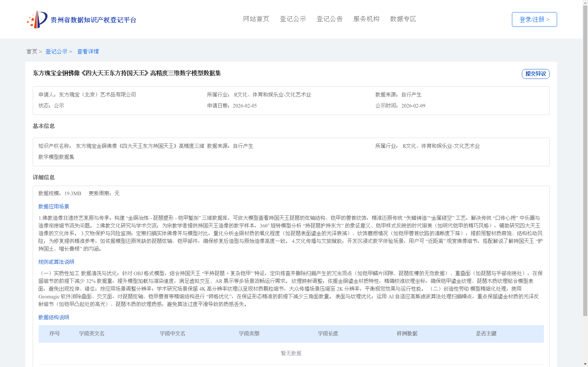
Task: Go to 首页 breadcrumb
Action: click(32, 51)
